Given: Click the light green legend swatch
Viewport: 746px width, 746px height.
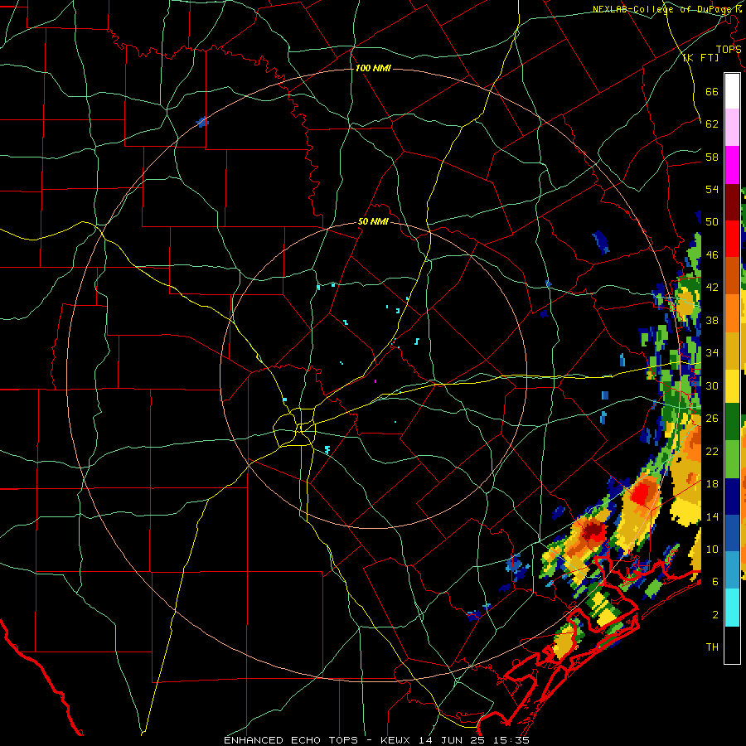Looking at the screenshot, I should [732, 459].
